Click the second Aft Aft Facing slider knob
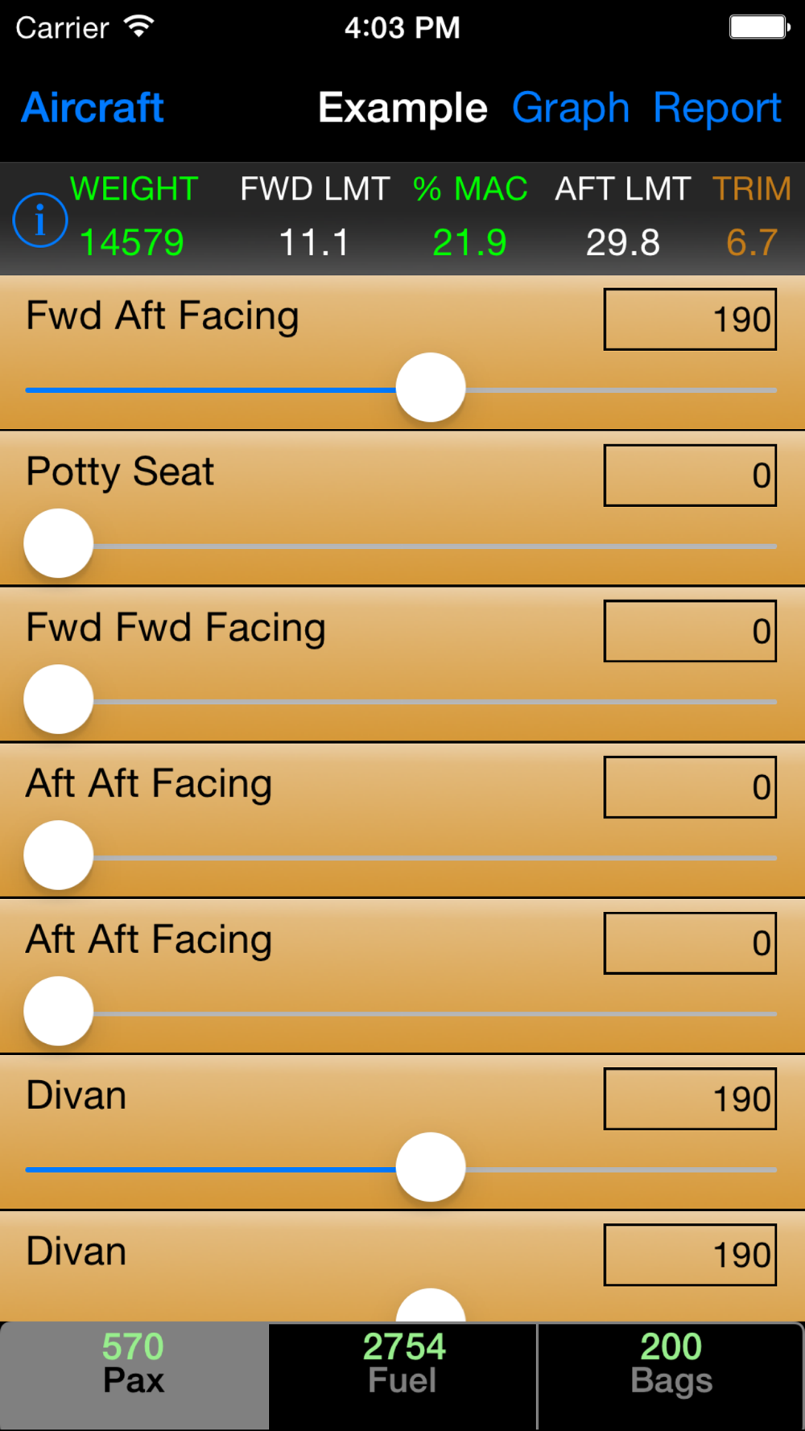Screen dimensions: 805x1431 [59, 1012]
